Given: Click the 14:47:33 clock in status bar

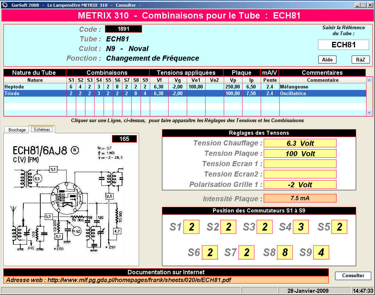Looking at the screenshot, I should 363,291.
